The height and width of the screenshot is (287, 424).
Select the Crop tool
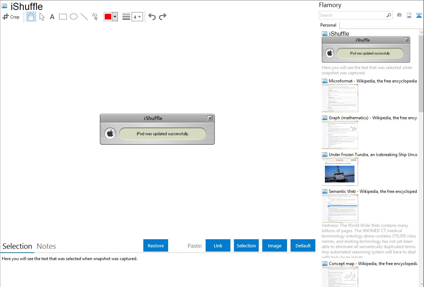11,17
